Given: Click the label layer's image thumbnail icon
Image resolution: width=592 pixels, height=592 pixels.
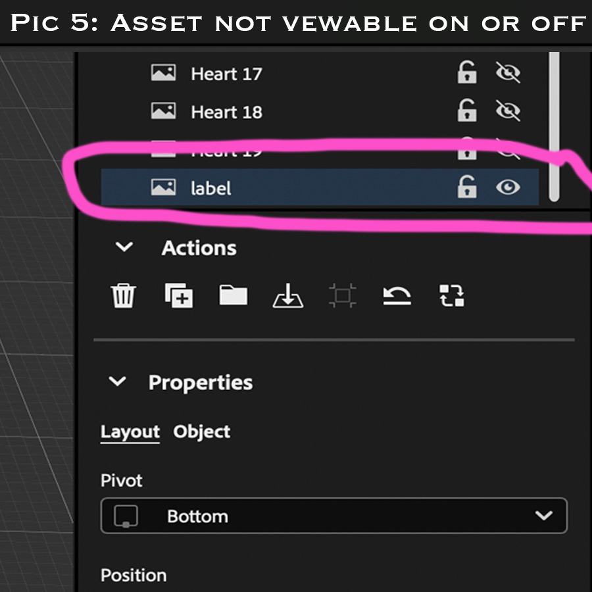Looking at the screenshot, I should click(163, 187).
